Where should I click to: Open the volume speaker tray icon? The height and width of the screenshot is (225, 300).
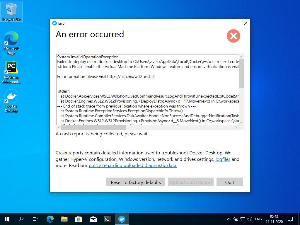point(250,219)
